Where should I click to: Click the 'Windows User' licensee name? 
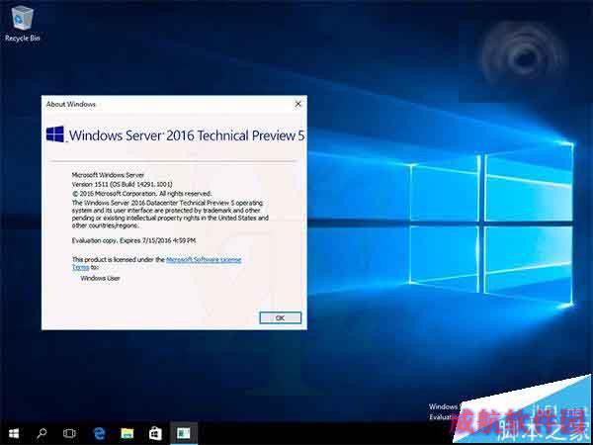coord(100,278)
